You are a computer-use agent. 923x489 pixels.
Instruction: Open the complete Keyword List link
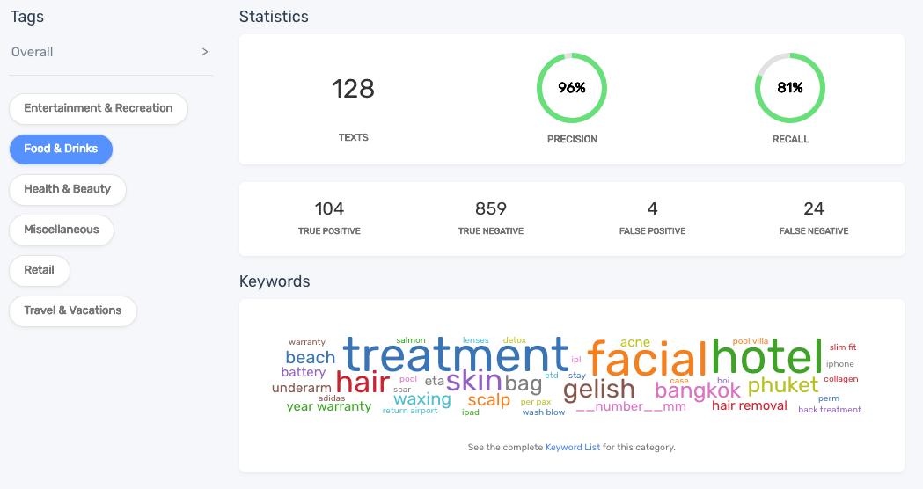(573, 448)
